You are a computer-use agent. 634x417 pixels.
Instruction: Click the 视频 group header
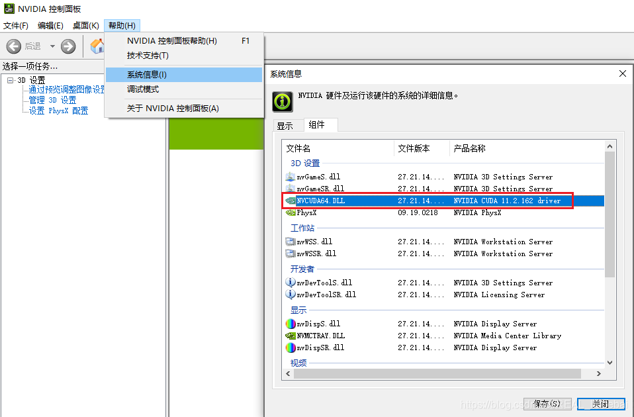click(298, 363)
